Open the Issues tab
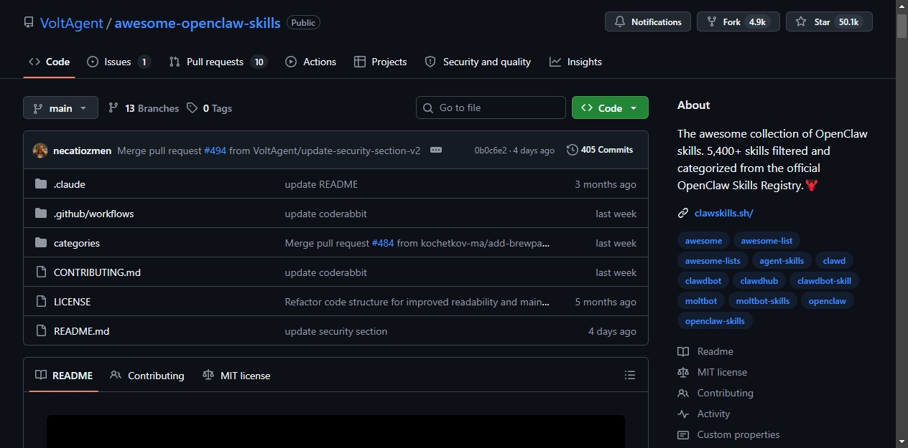 click(x=119, y=62)
